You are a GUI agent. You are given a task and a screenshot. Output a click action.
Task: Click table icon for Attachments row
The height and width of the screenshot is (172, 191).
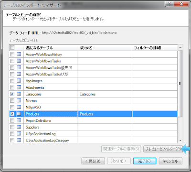coord(19,87)
